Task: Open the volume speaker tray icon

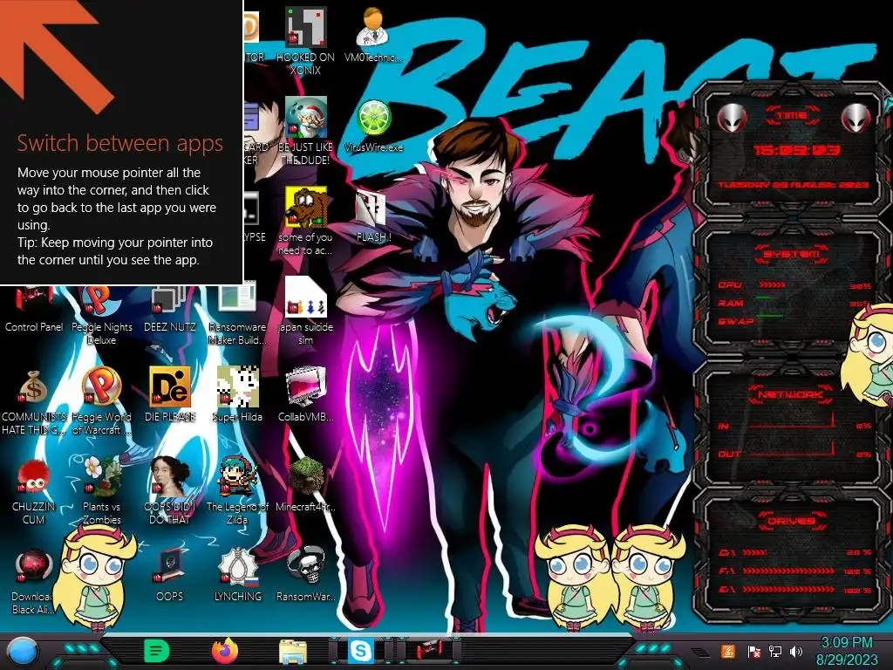Action: [796, 651]
